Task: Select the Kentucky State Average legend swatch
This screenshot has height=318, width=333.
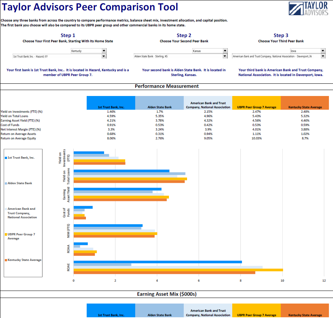Action: (5, 260)
